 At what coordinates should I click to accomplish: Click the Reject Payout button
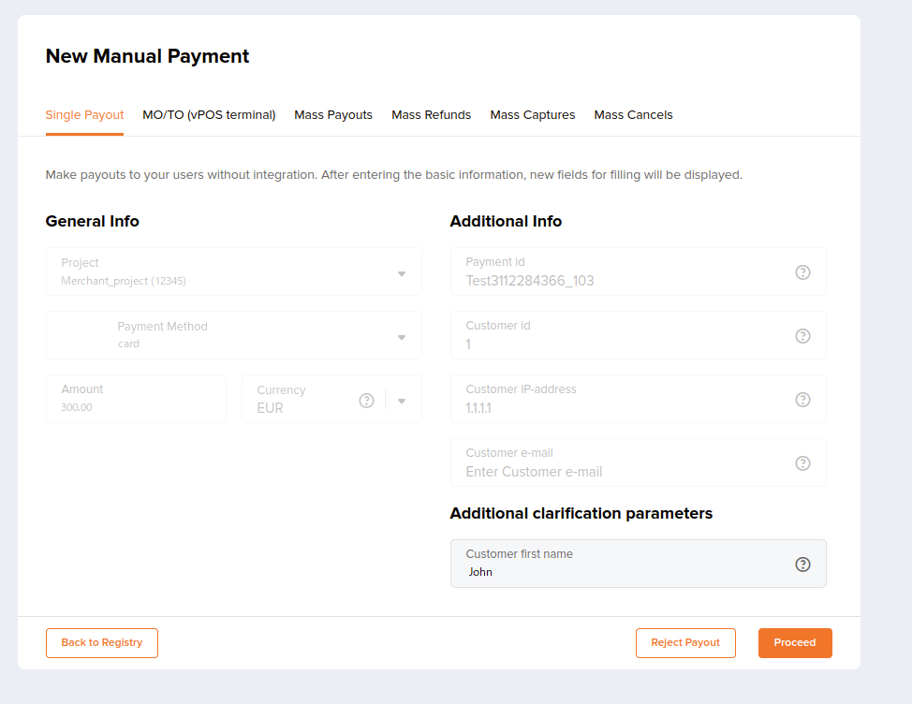685,643
